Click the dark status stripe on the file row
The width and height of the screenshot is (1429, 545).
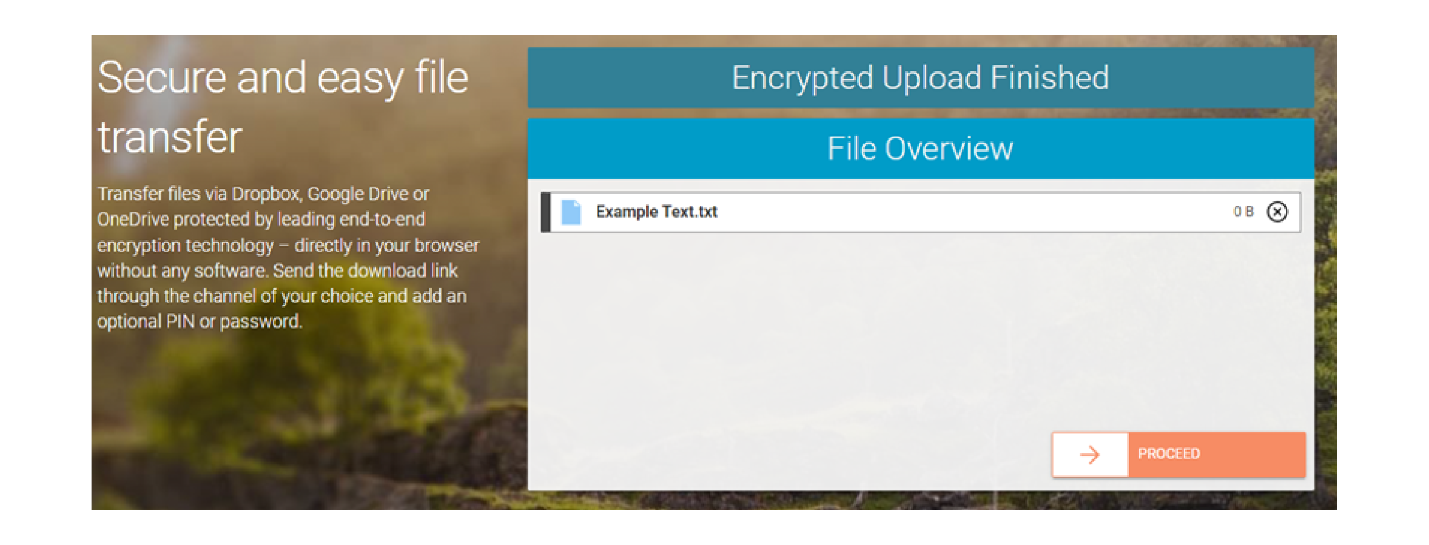point(546,212)
